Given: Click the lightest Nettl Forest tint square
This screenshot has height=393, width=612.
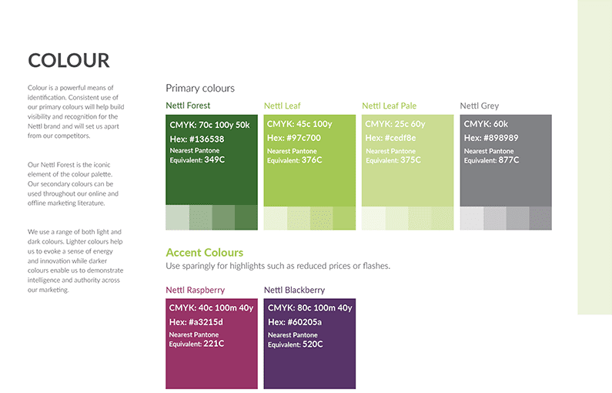Looking at the screenshot, I should (x=177, y=217).
